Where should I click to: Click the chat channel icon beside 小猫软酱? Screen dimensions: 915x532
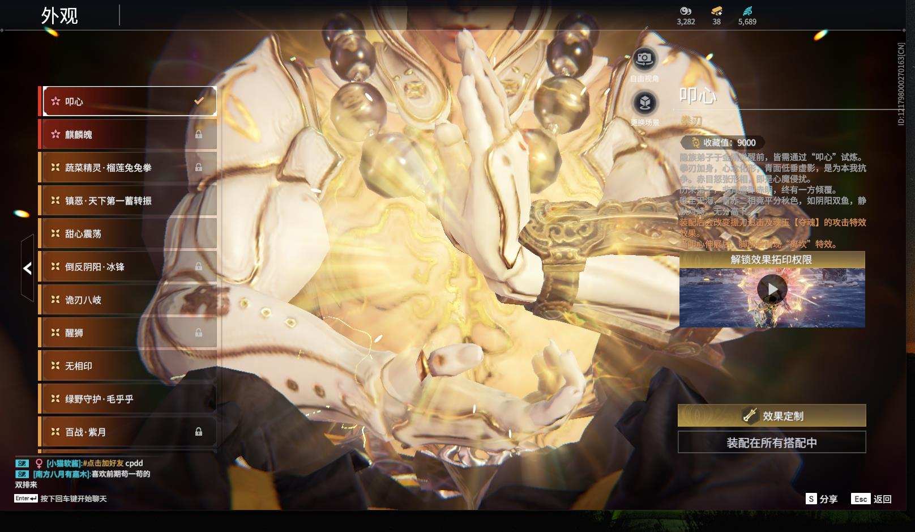coord(22,463)
